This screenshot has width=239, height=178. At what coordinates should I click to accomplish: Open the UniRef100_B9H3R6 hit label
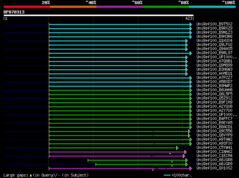[214, 37]
